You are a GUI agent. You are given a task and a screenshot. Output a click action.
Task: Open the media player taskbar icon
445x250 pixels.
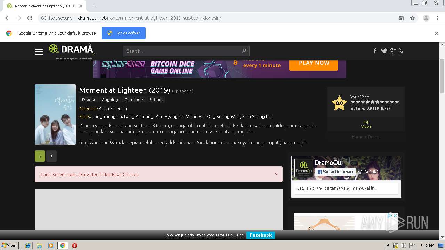coord(51,245)
